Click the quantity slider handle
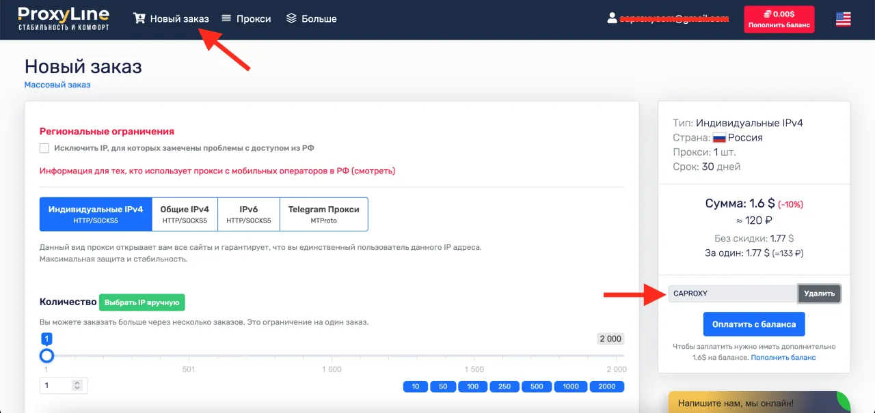Viewport: 875px width, 413px height. tap(46, 356)
